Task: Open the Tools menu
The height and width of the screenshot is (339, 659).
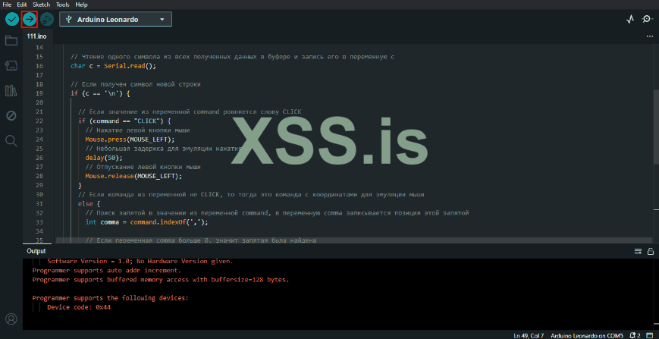Action: point(63,5)
